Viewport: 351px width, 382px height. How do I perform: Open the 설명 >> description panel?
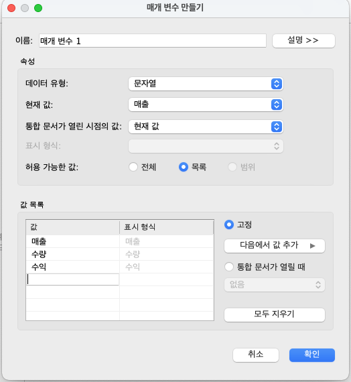(x=303, y=40)
